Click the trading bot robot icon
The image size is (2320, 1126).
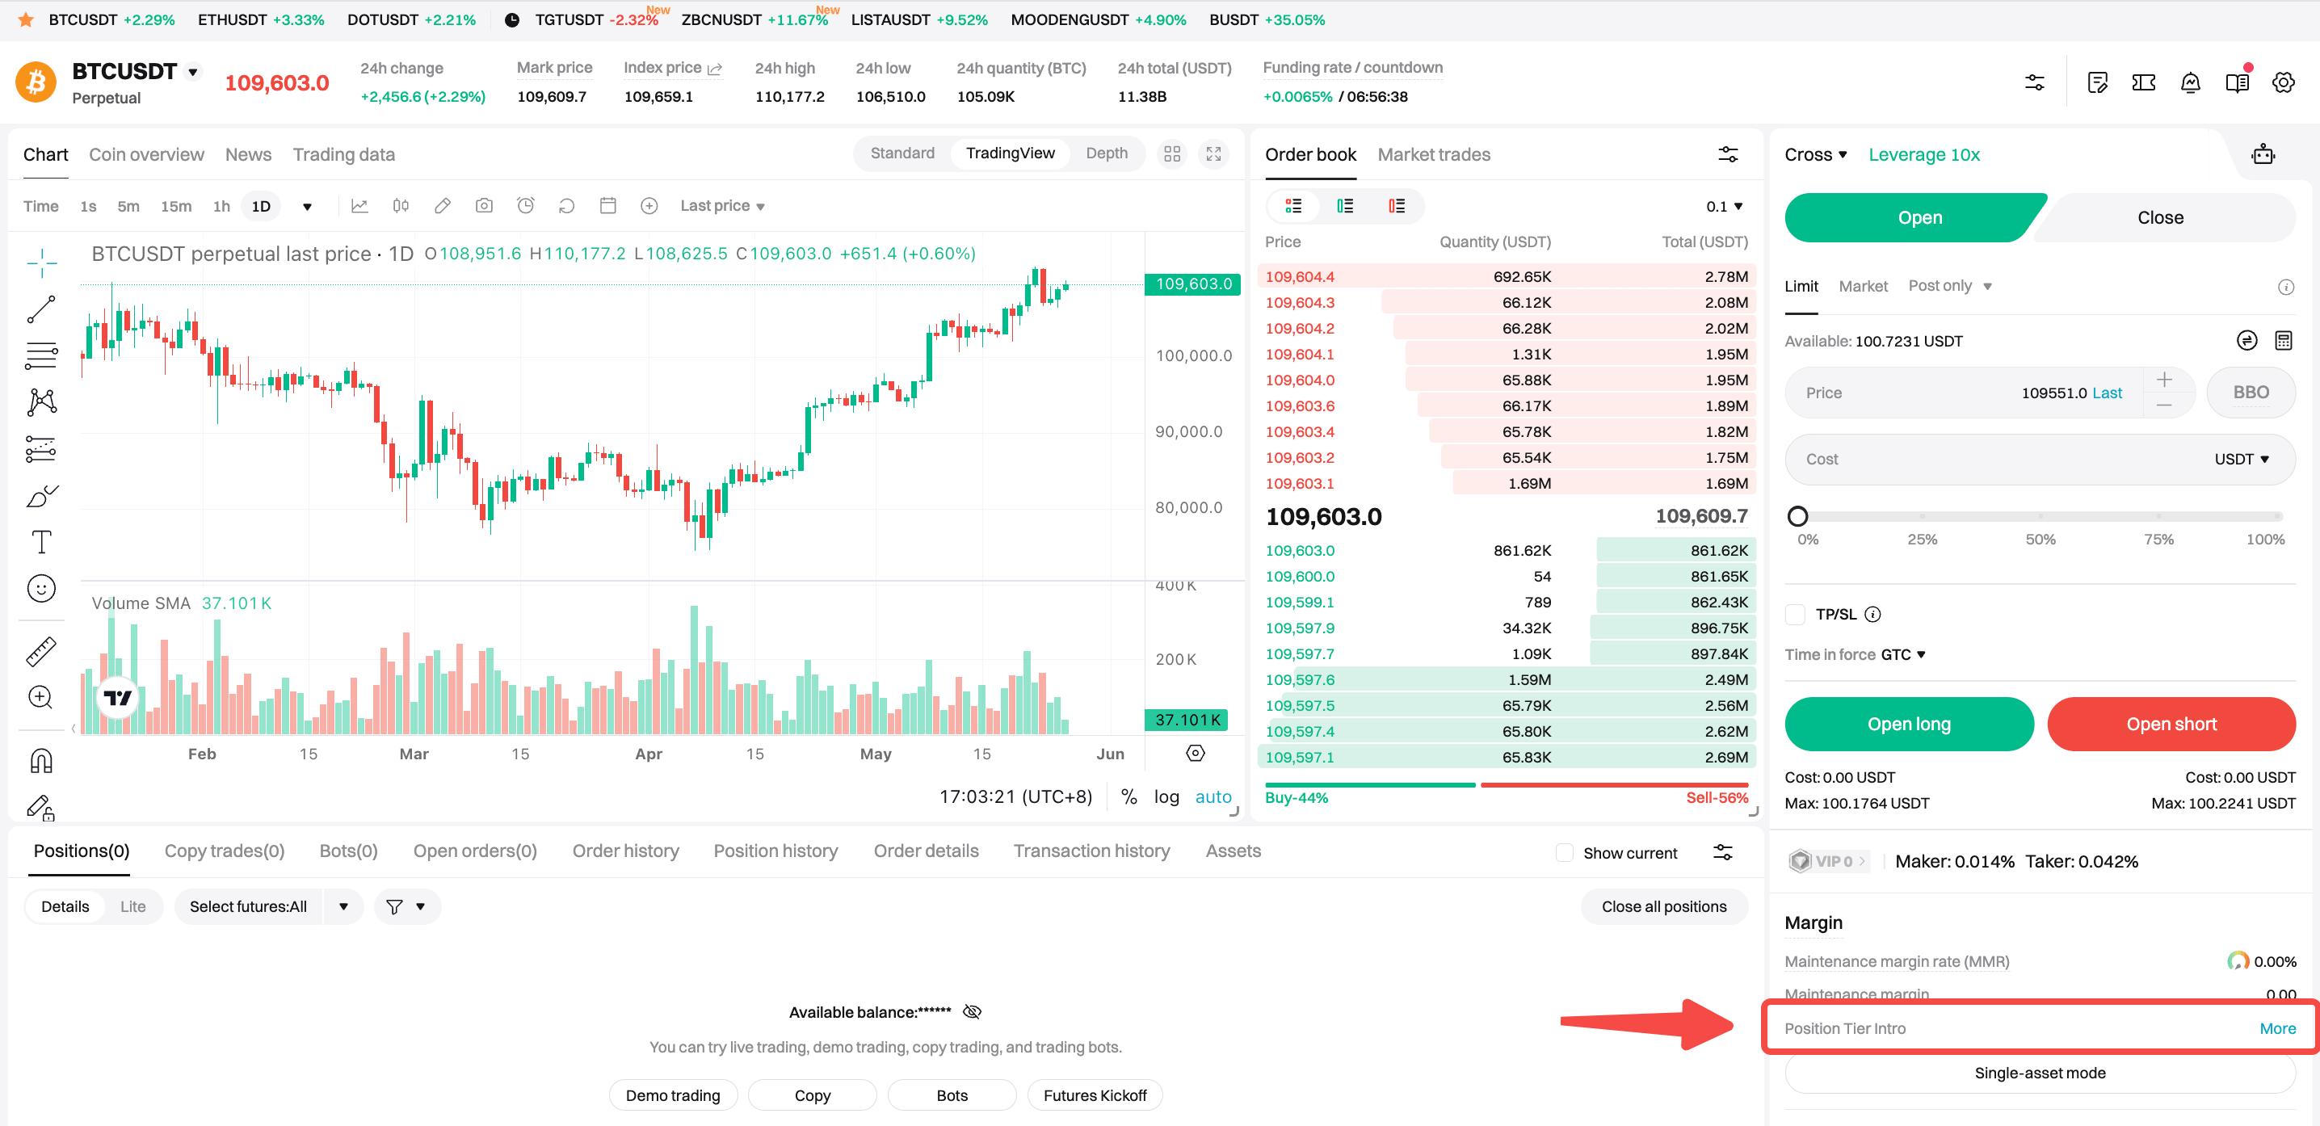(x=2263, y=154)
